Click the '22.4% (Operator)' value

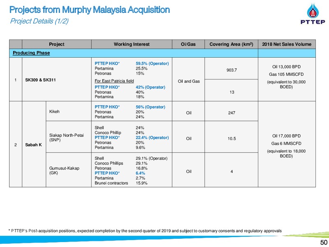[x=152, y=137]
